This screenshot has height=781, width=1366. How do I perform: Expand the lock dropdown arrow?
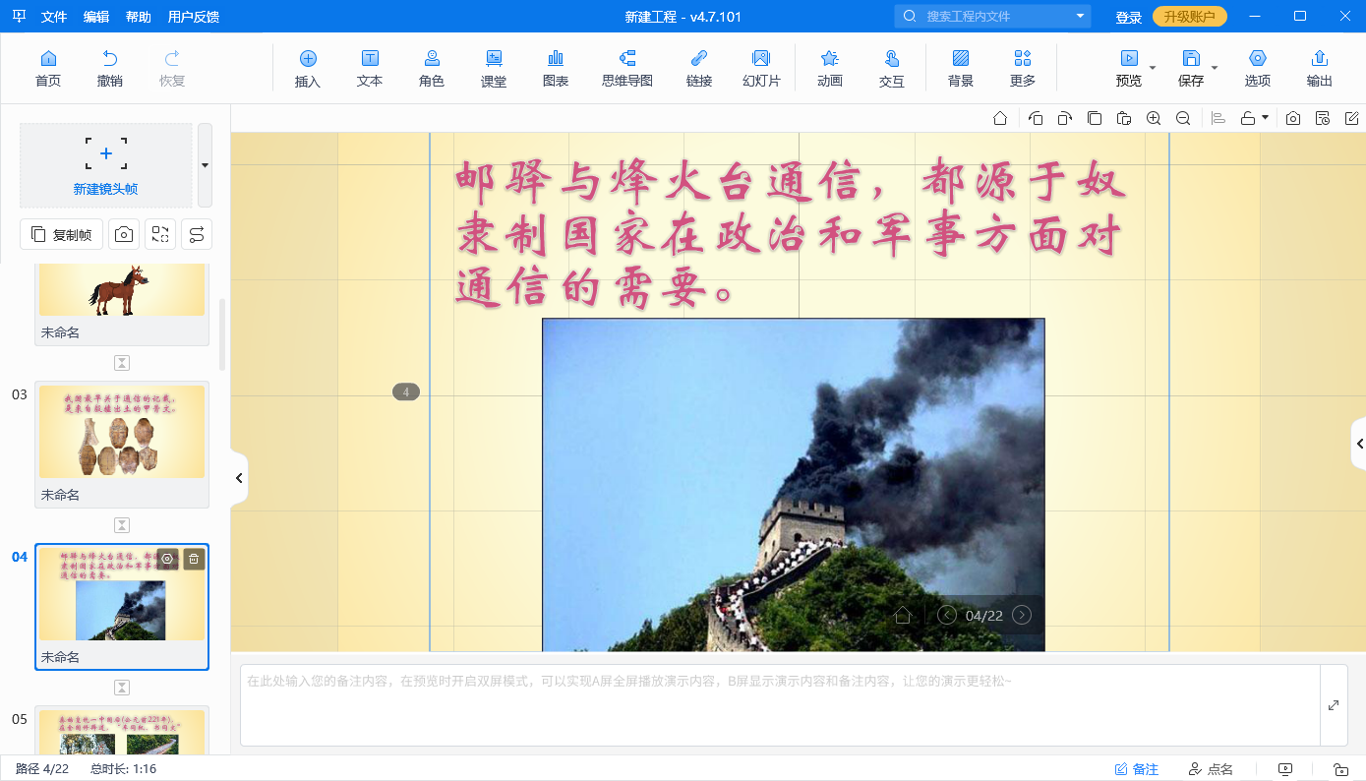click(x=1265, y=118)
